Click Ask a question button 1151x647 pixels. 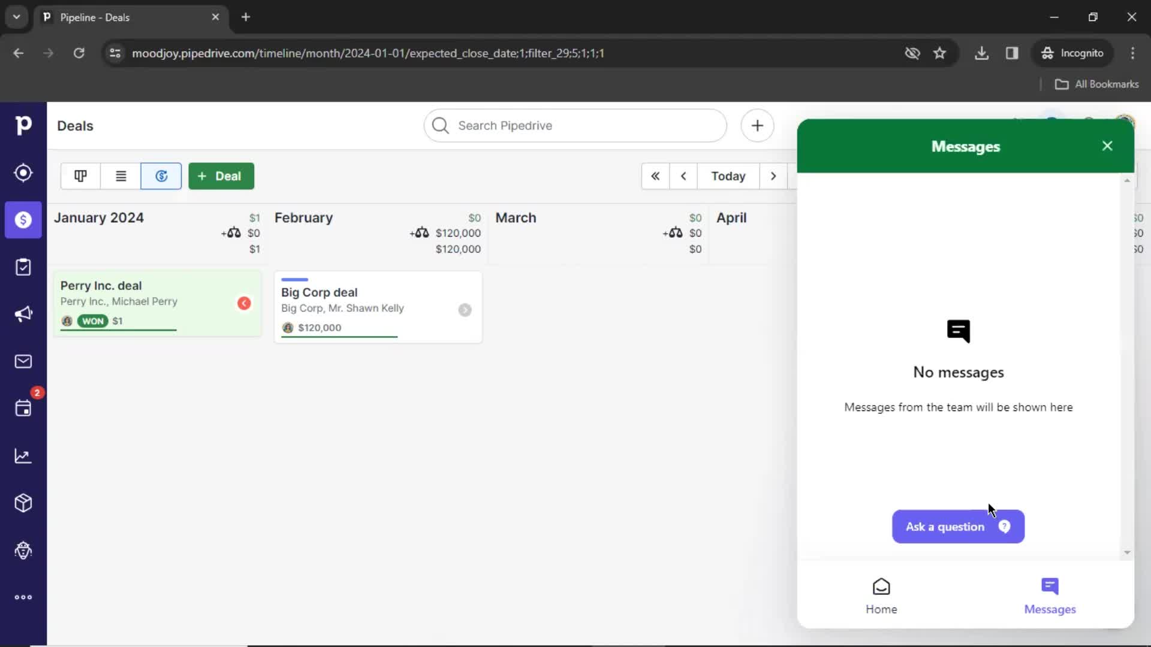pos(958,527)
